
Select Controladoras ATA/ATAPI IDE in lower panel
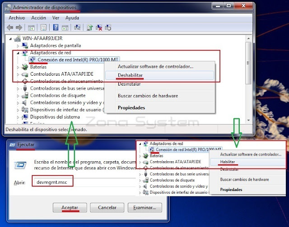point(175,162)
